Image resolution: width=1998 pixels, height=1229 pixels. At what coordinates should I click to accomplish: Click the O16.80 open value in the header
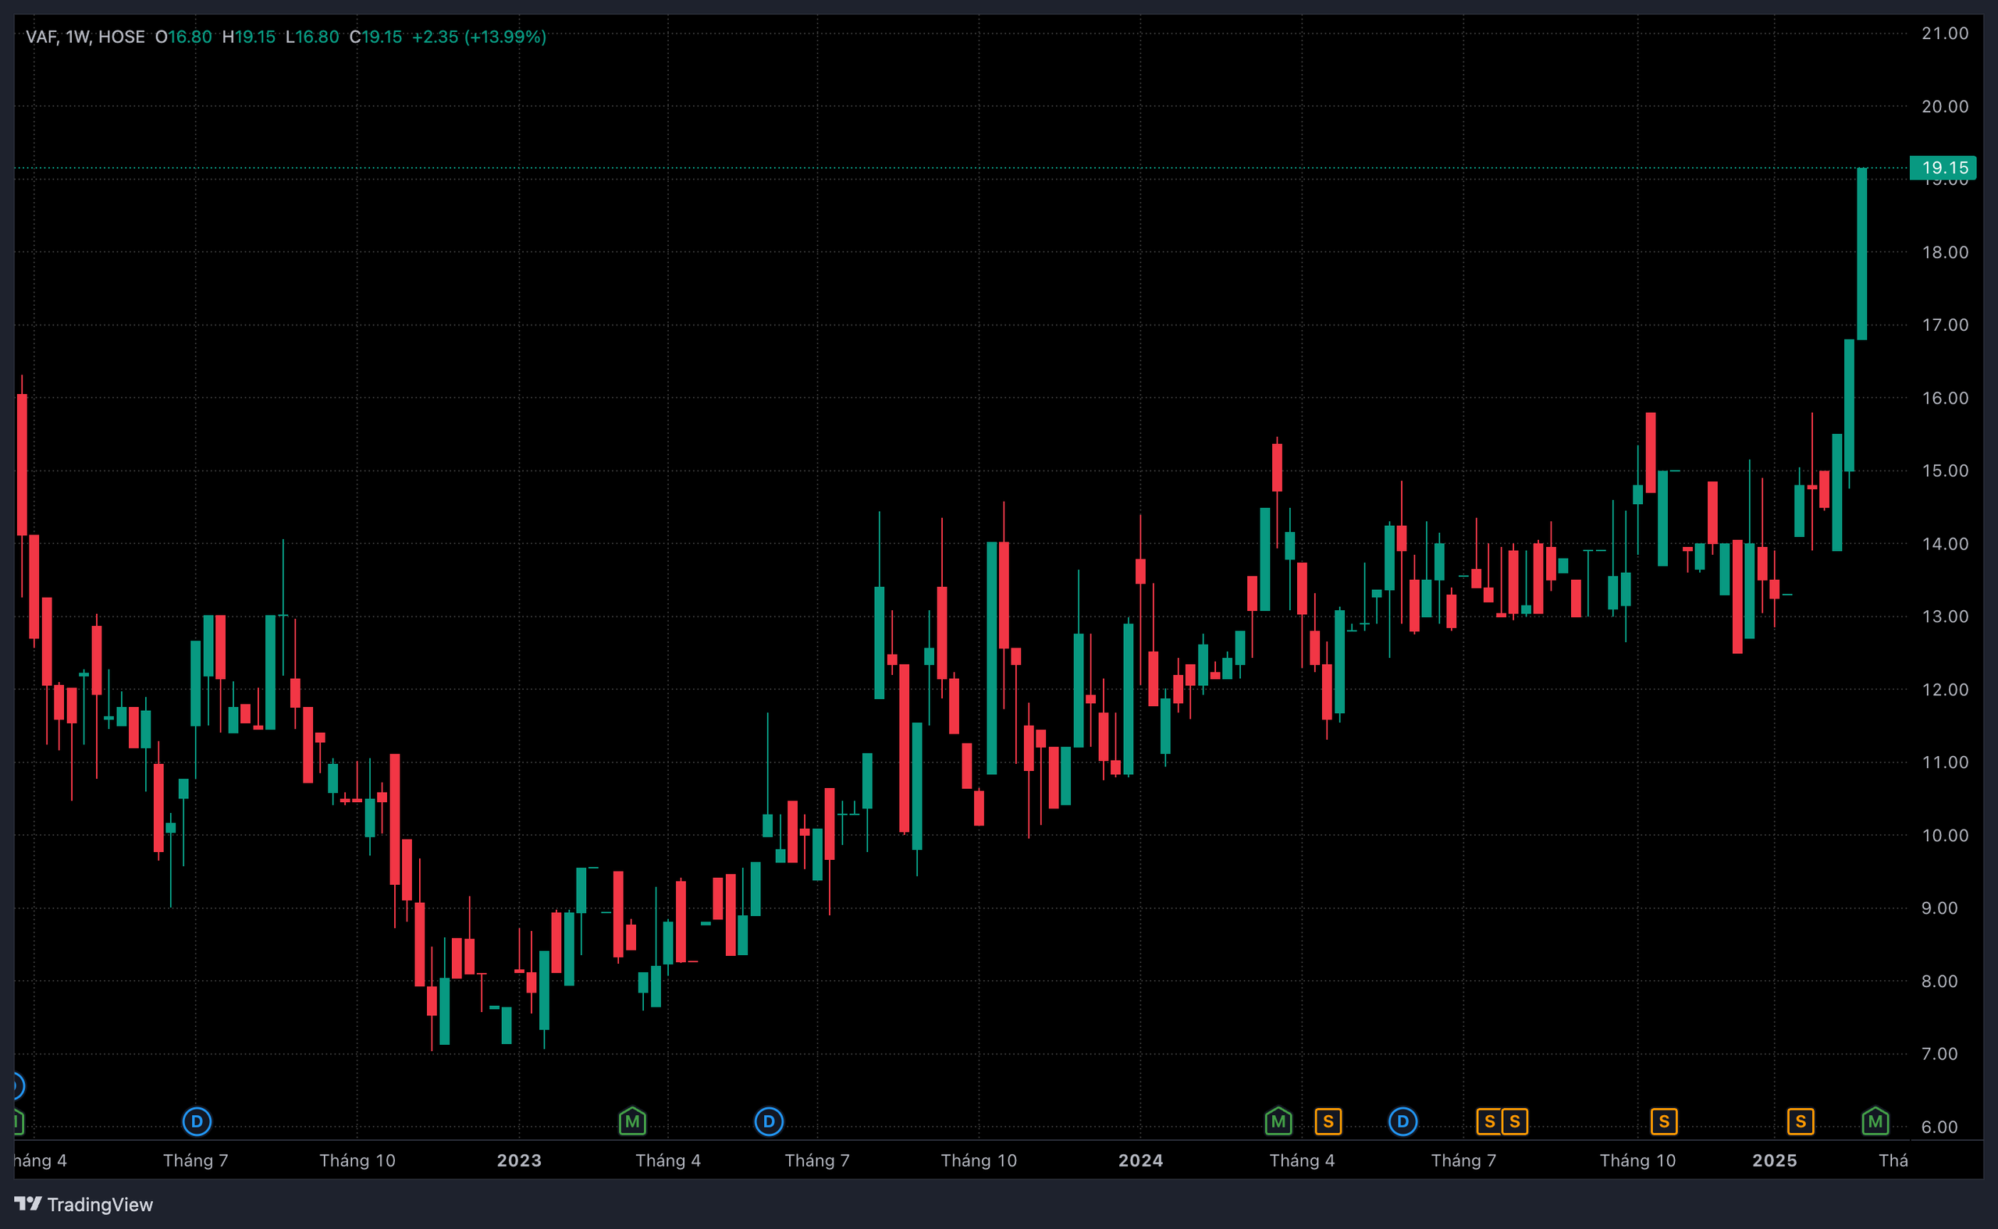(x=183, y=37)
